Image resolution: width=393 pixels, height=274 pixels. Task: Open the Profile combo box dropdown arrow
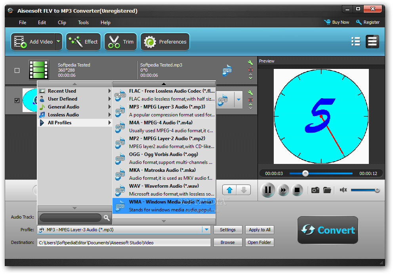[206, 230]
